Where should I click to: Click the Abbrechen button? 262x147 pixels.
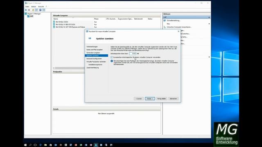(173, 99)
